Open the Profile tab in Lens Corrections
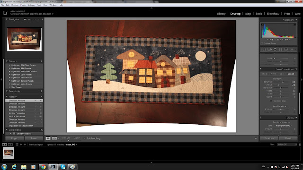The width and height of the screenshot is (303, 170). point(273,74)
